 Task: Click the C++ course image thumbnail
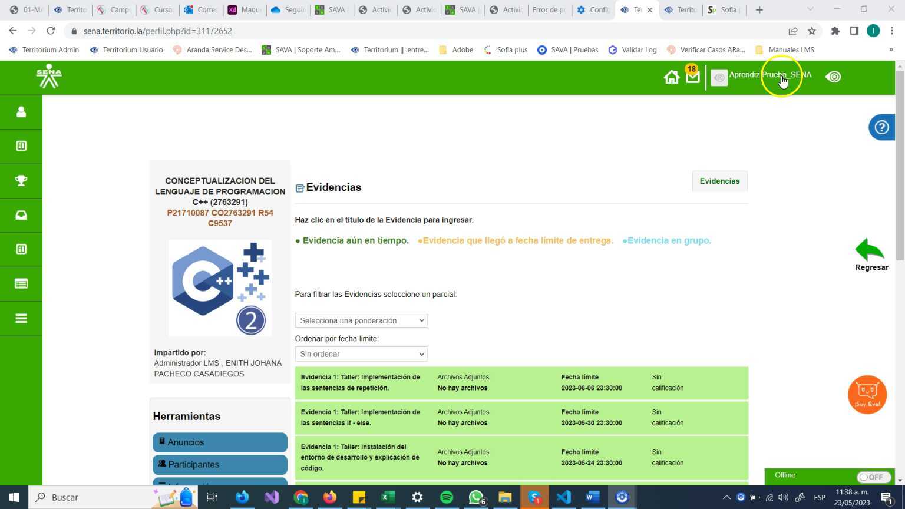(x=220, y=288)
